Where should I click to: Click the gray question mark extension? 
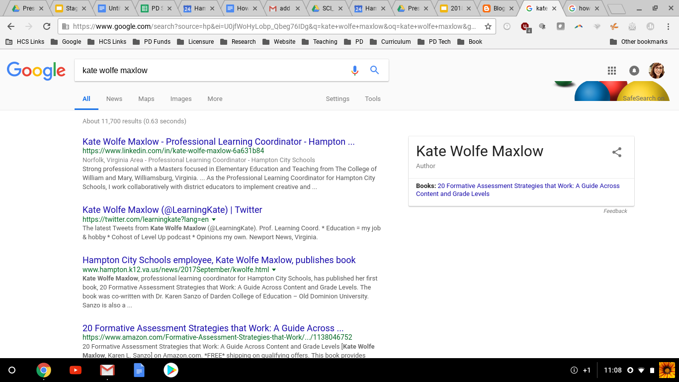[507, 27]
